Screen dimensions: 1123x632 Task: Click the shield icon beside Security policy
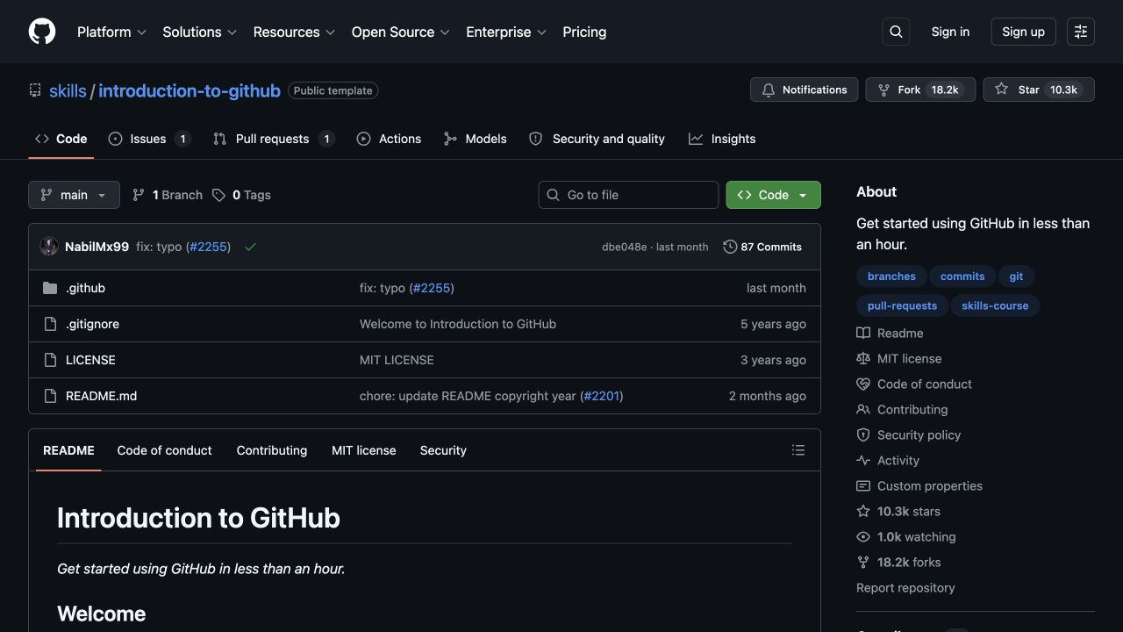point(863,435)
